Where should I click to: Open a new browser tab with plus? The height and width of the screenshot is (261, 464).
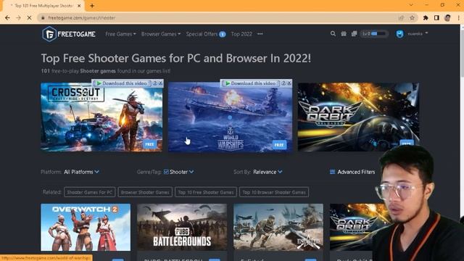click(x=92, y=6)
